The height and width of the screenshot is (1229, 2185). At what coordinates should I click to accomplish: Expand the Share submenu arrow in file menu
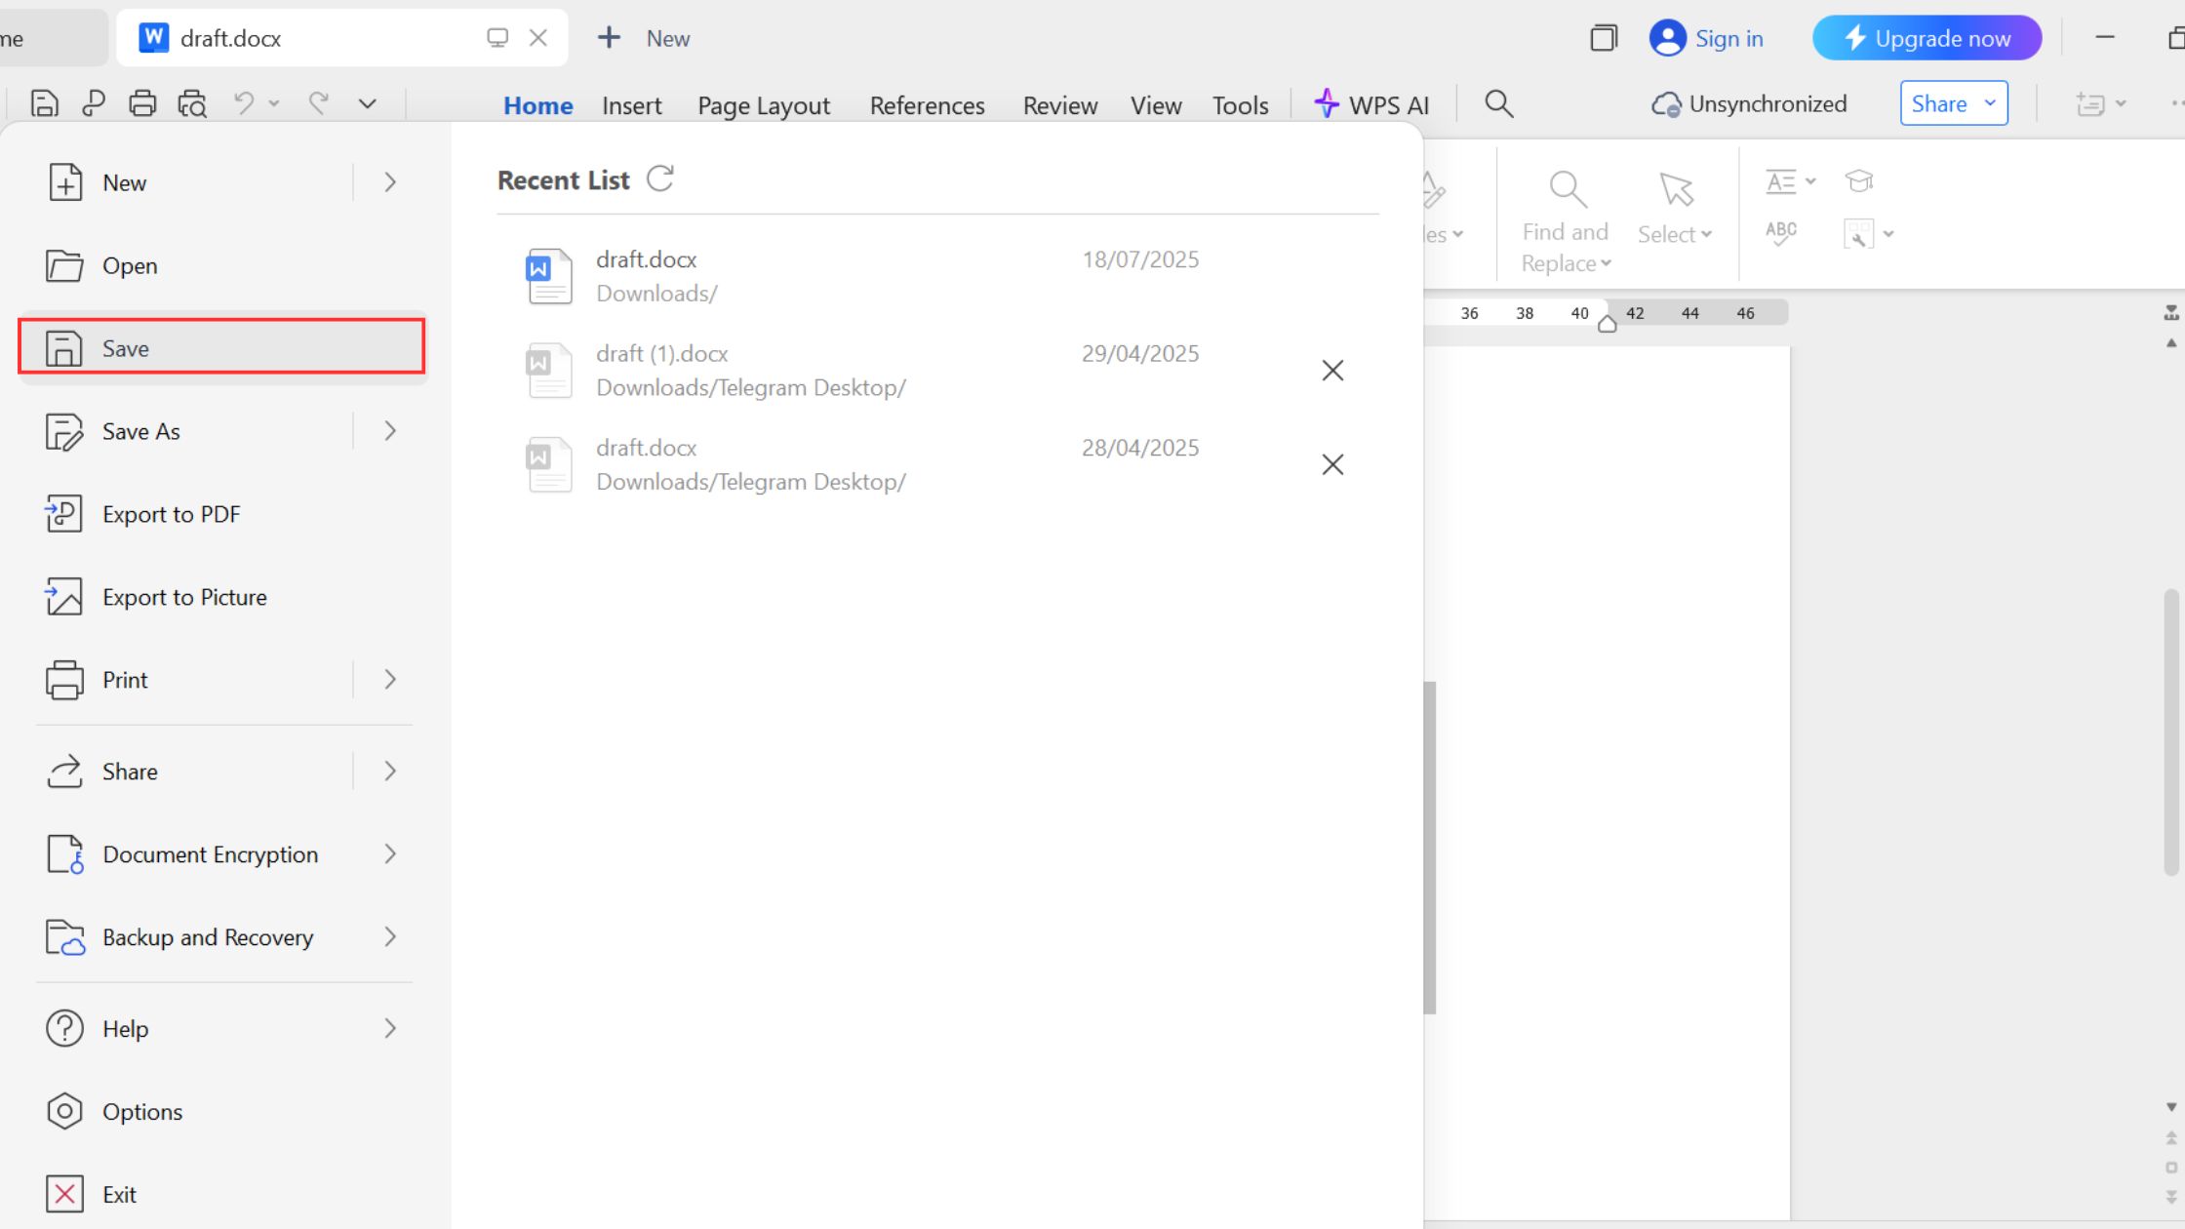point(390,772)
